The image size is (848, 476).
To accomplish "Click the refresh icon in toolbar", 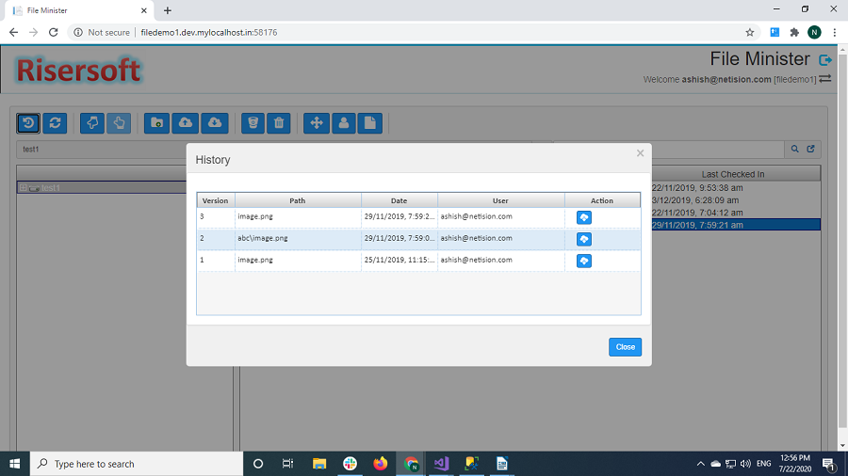I will point(55,123).
